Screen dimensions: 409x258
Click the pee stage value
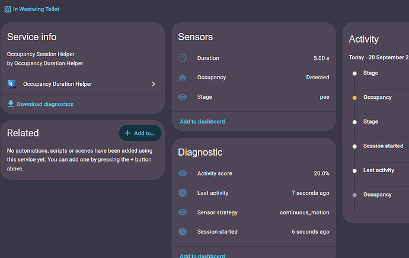pyautogui.click(x=324, y=97)
